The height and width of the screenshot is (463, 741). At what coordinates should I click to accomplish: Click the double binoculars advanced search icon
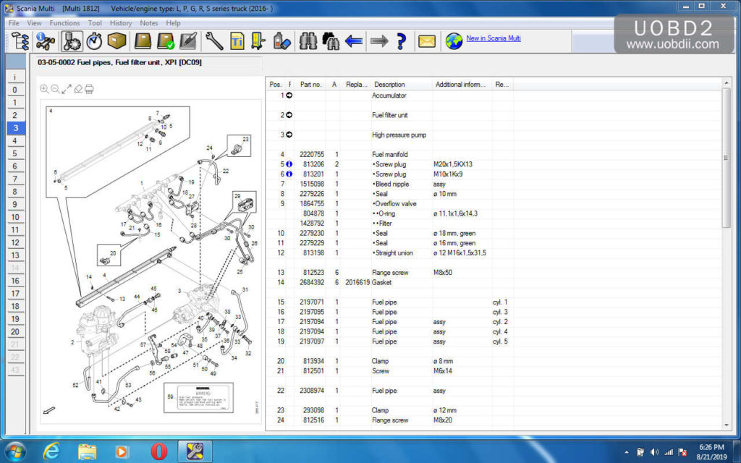(x=331, y=41)
